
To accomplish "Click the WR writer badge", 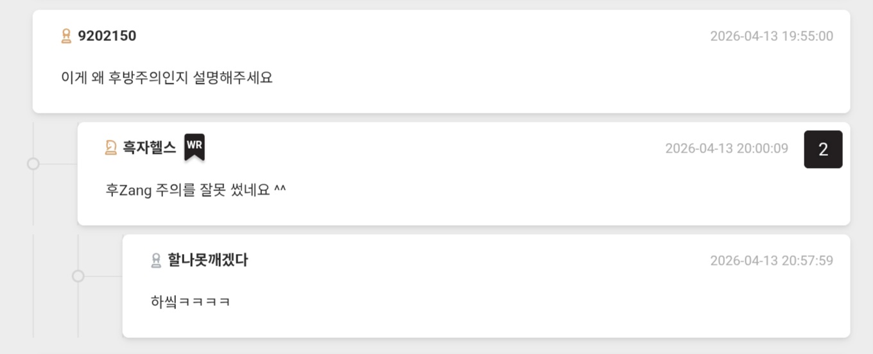I will (194, 147).
